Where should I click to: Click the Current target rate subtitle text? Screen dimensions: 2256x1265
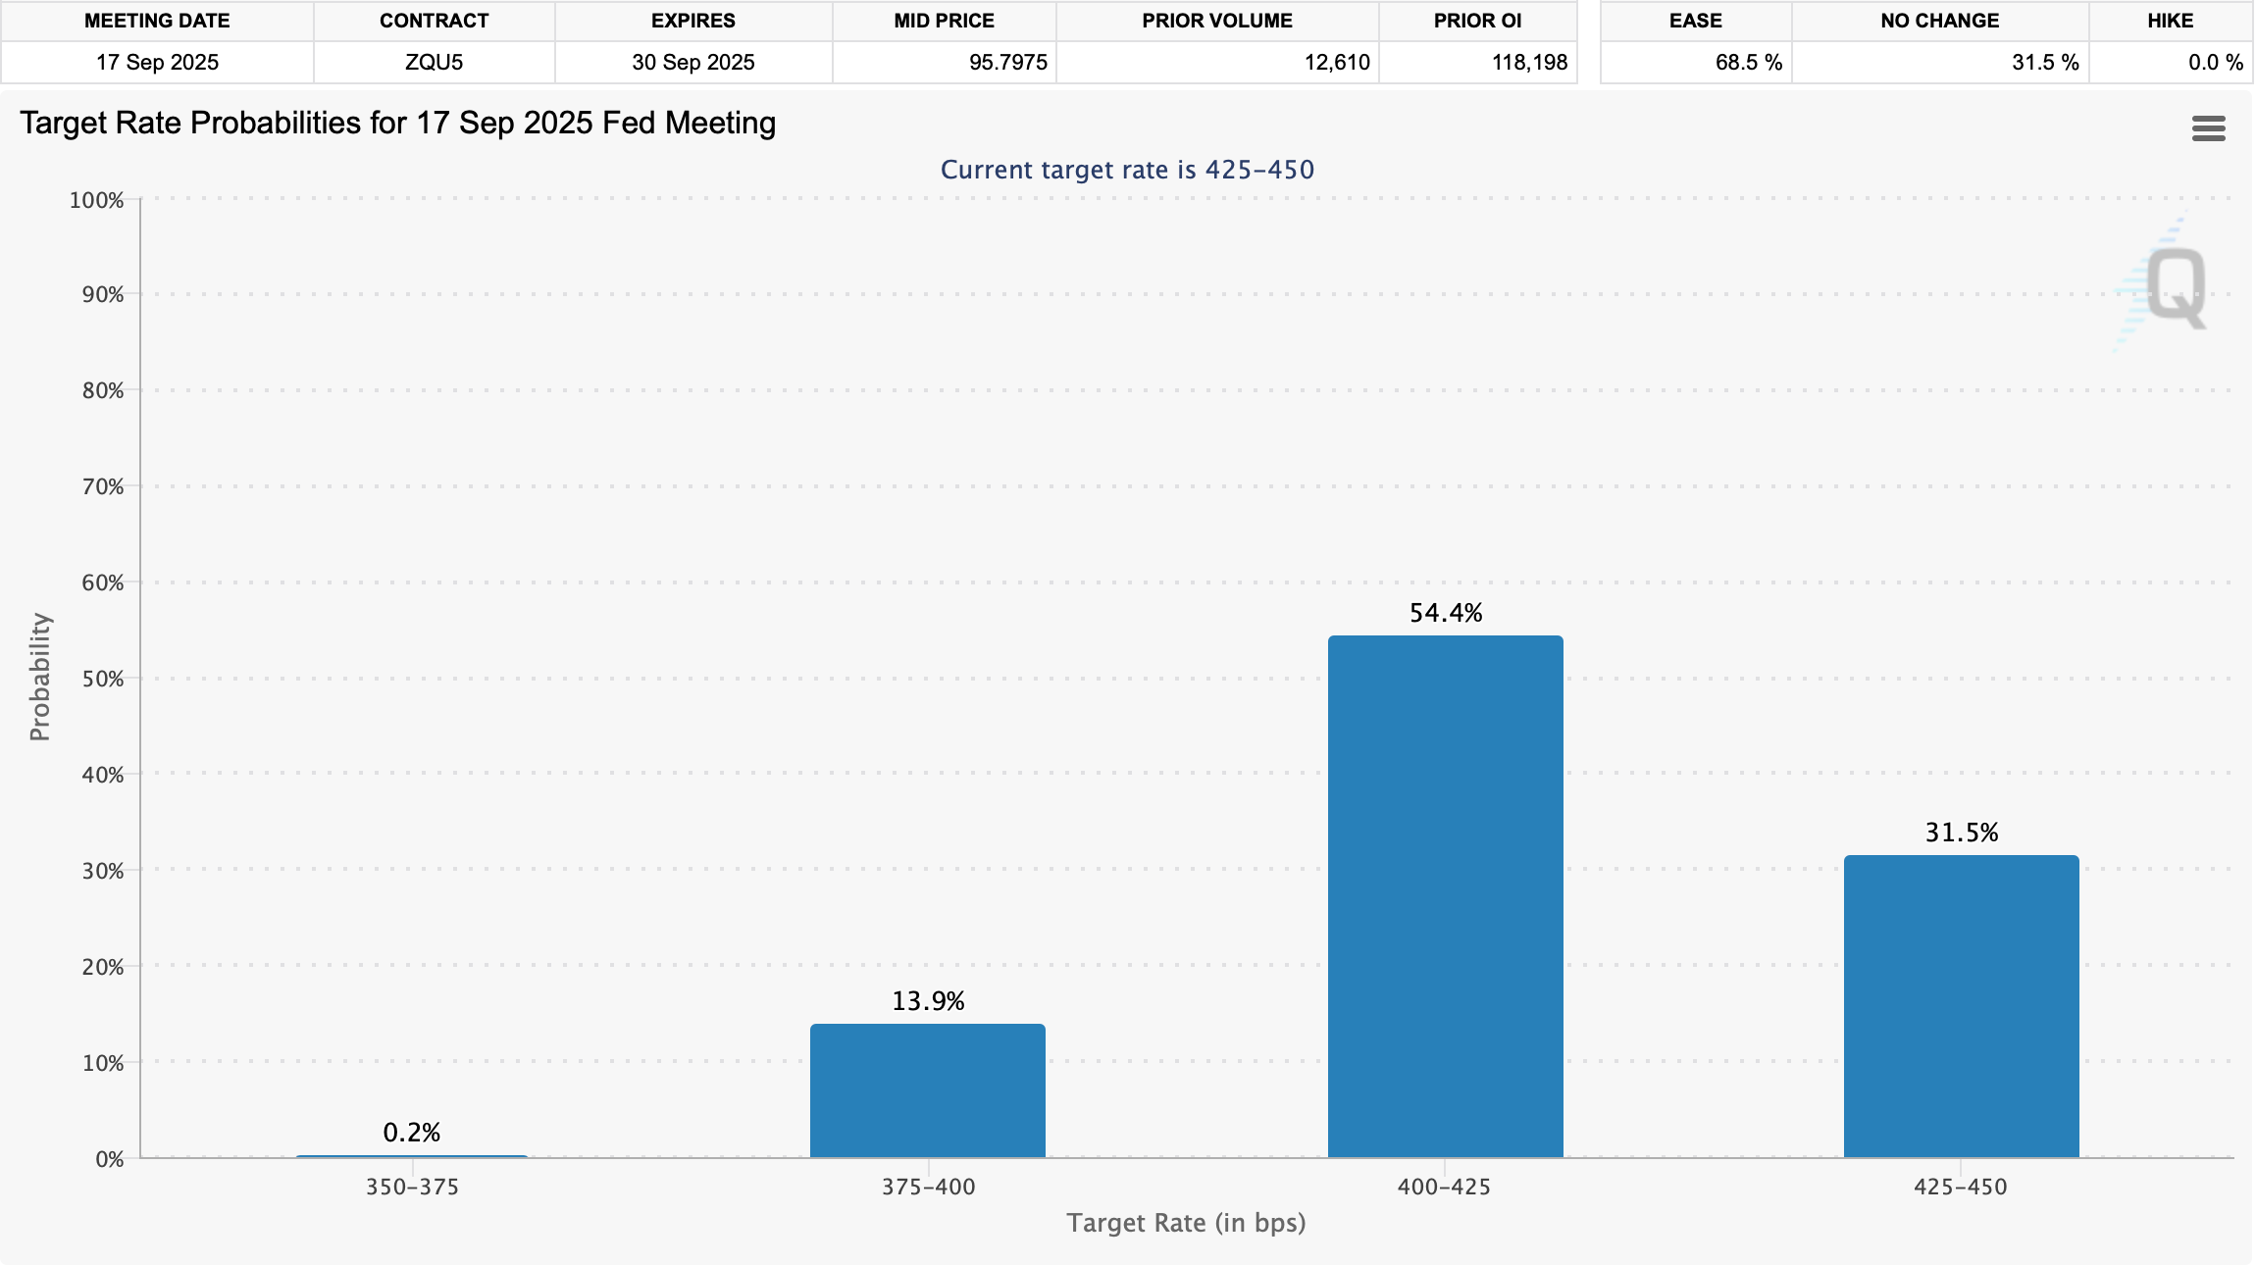1127,170
